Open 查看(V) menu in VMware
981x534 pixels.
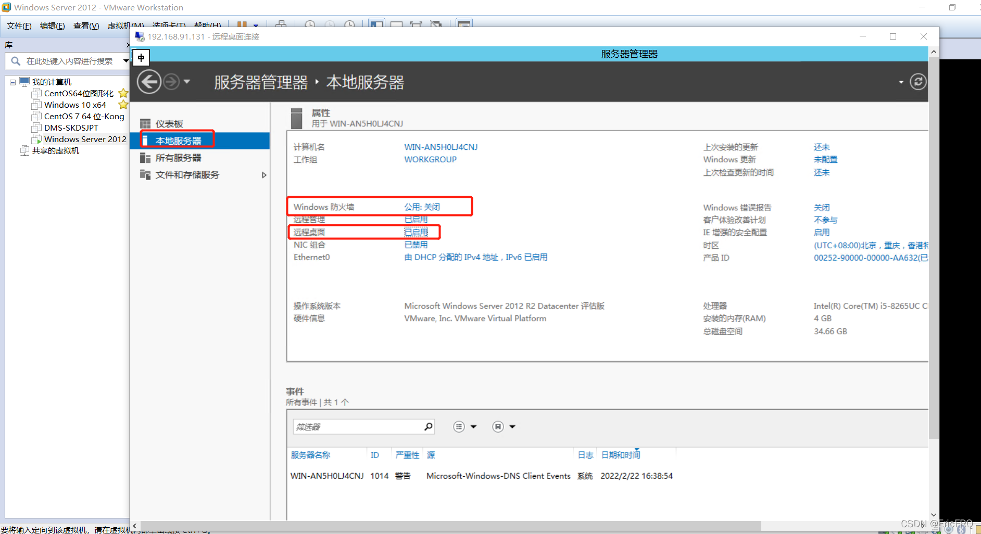tap(86, 26)
